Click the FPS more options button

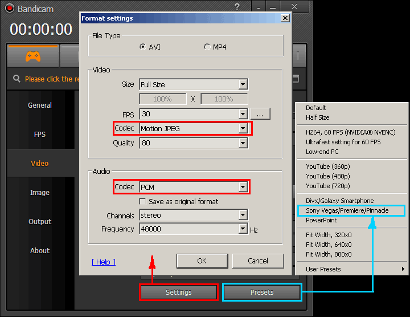click(x=260, y=114)
